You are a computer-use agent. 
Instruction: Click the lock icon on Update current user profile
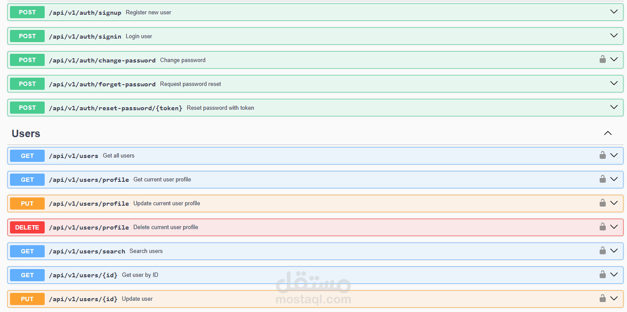(x=603, y=203)
